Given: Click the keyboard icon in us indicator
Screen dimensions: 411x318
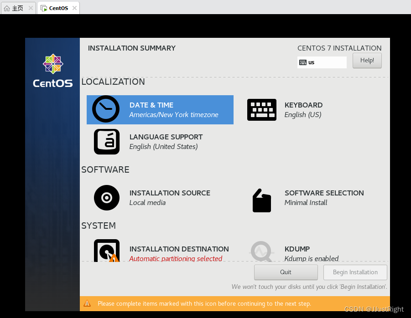Looking at the screenshot, I should (x=303, y=62).
